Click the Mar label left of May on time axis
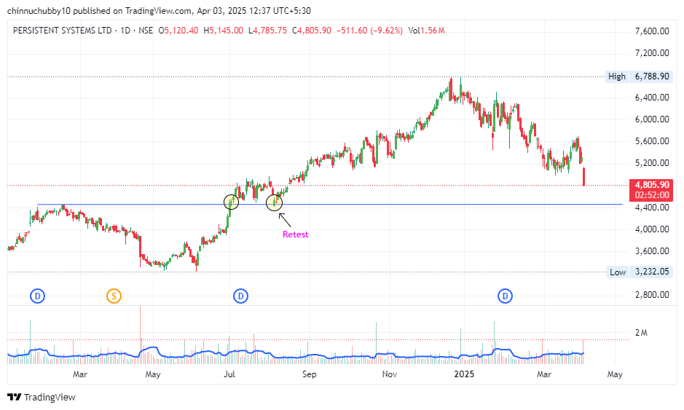 80,374
